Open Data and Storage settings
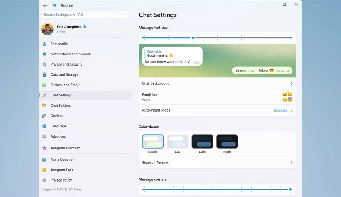341x197 pixels. [x=86, y=74]
